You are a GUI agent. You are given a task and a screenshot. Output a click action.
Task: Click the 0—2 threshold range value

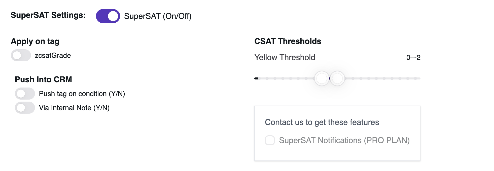pyautogui.click(x=413, y=58)
